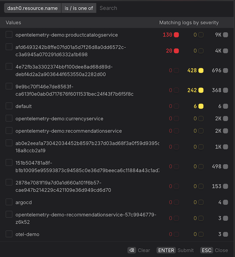The height and width of the screenshot is (257, 235).
Task: Click gray square in recommendationservice 2K row
Action: [225, 131]
